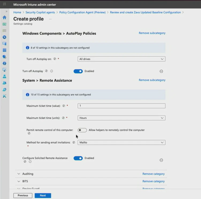Click Copilot icon under Permit remote control label
The height and width of the screenshot is (199, 201).
[29, 133]
